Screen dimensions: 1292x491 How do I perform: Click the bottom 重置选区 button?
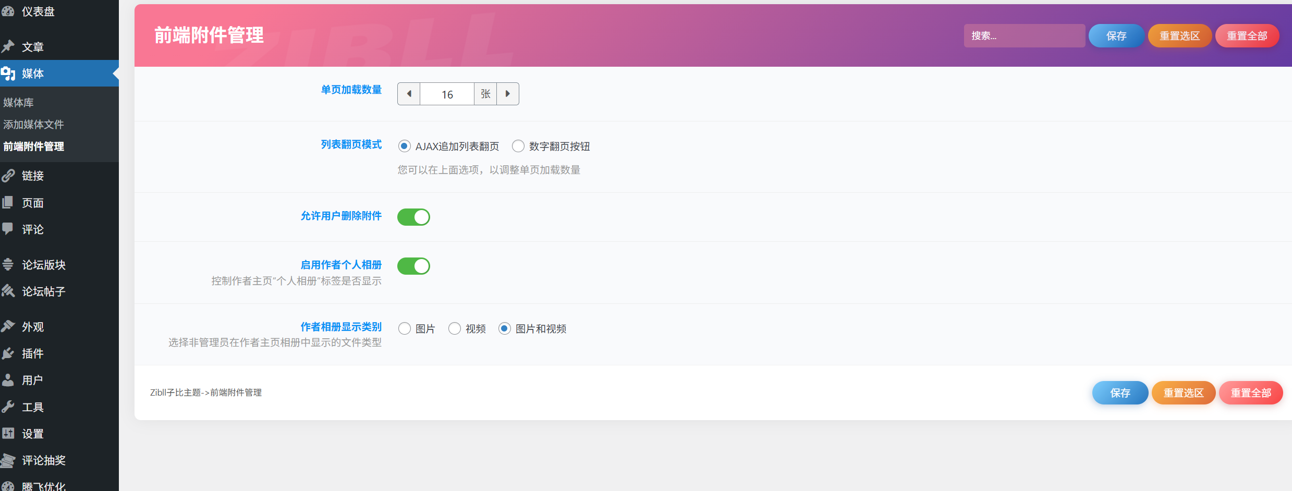point(1184,393)
